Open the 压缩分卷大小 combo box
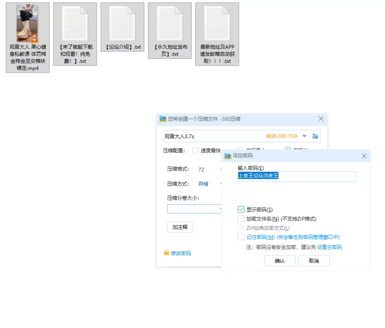 (x=194, y=209)
